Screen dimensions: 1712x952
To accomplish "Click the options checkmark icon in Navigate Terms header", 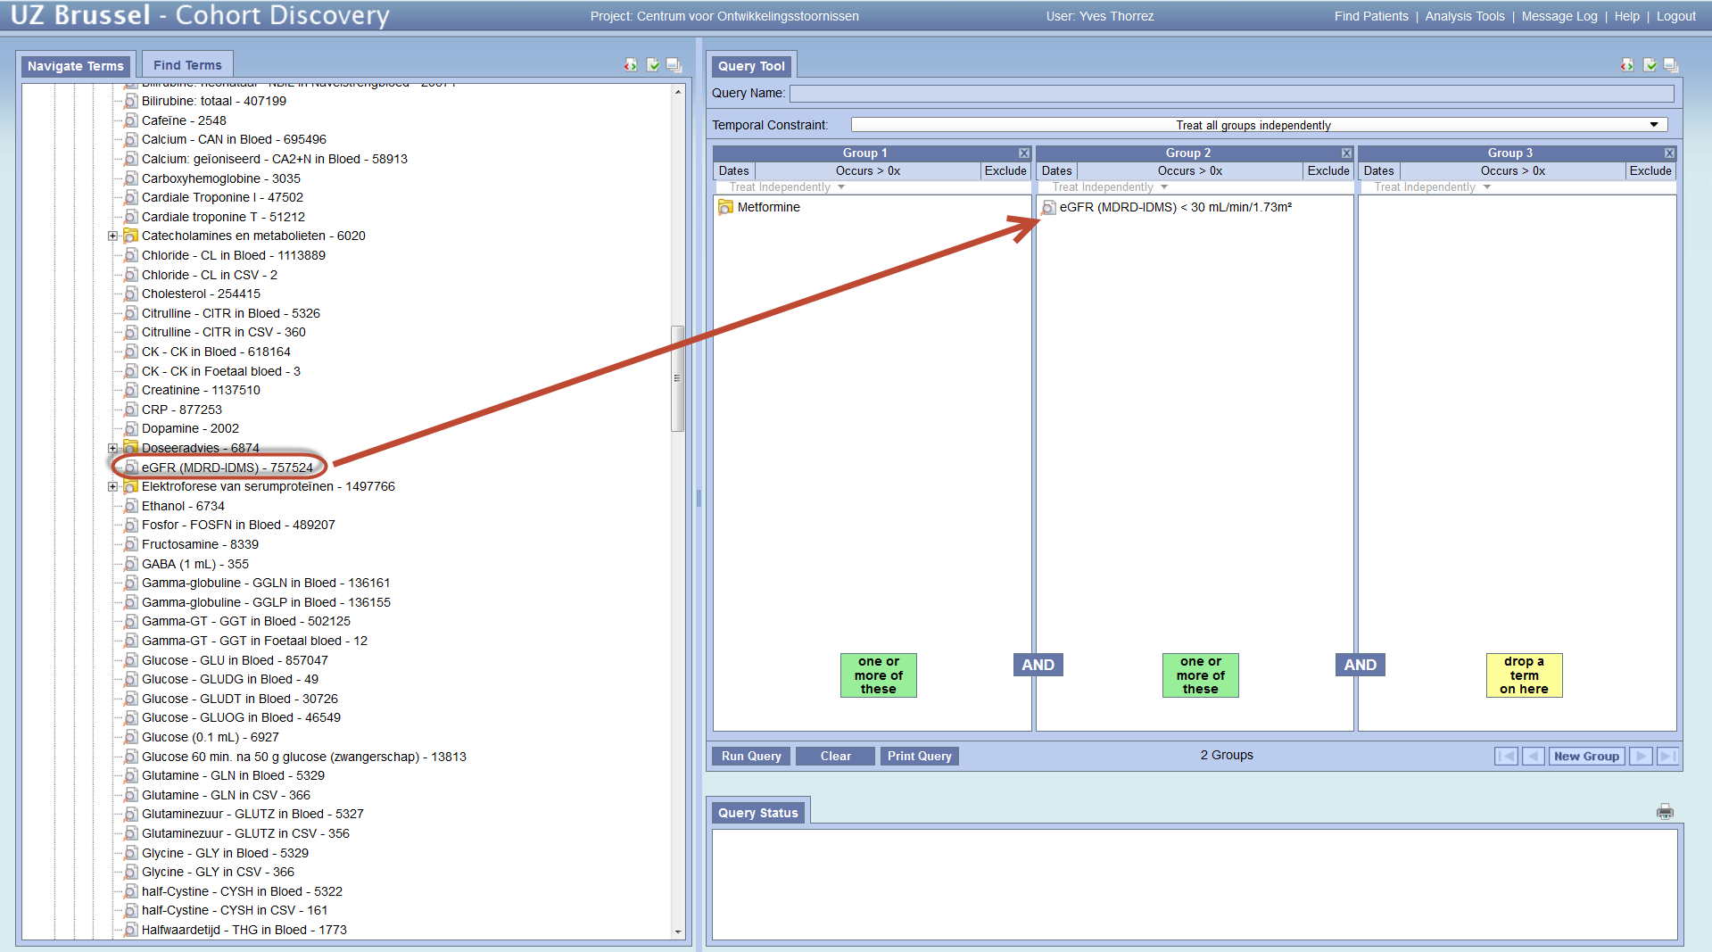I will pyautogui.click(x=653, y=65).
